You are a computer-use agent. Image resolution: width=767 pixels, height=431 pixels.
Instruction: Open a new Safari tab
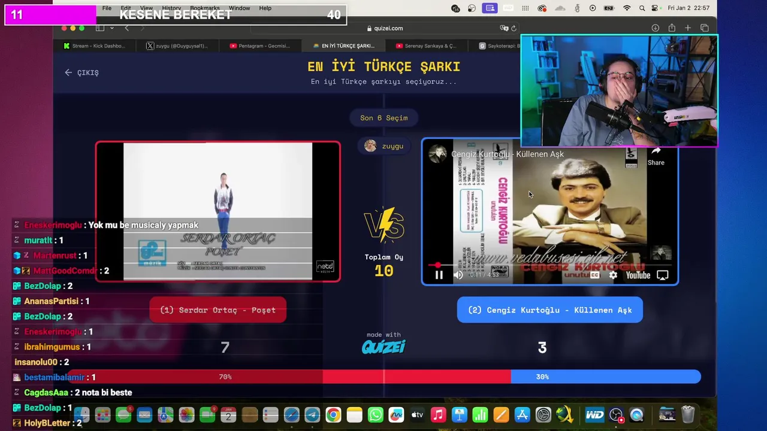[x=688, y=28]
